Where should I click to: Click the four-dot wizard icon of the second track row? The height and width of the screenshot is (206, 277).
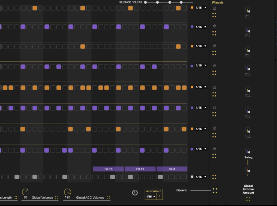coord(214,33)
